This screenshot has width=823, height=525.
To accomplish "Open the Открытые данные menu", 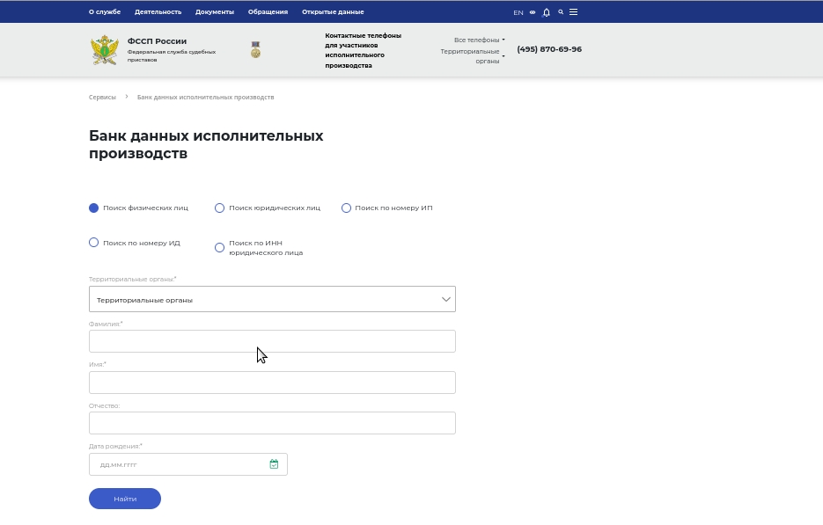I will pos(333,12).
